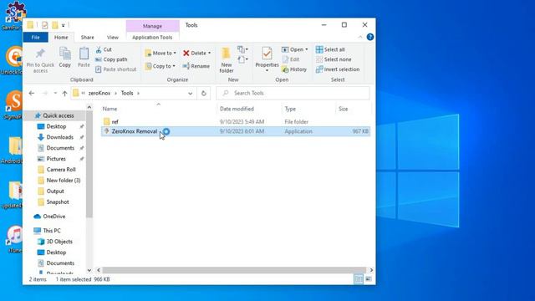Image resolution: width=535 pixels, height=301 pixels.
Task: Open Desktop under Quick access
Action: [56, 126]
